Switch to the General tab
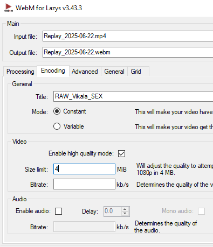Image resolution: width=213 pixels, height=247 pixels. coord(114,72)
